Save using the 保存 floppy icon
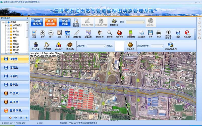Image resolution: width=202 pixels, height=126 pixels. click(150, 34)
